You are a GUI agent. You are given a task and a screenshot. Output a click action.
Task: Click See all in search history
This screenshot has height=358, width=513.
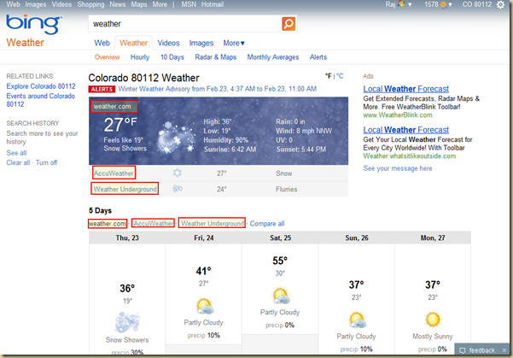click(16, 153)
